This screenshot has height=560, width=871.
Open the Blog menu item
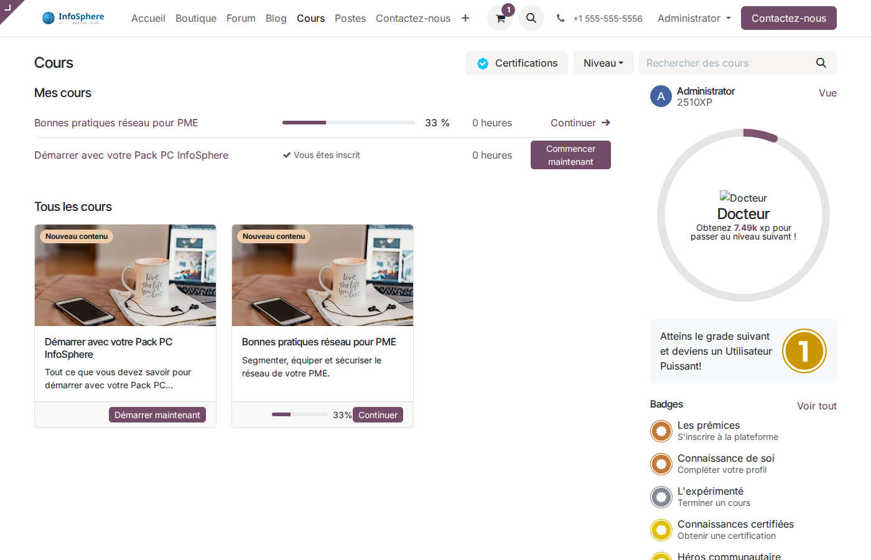tap(276, 18)
